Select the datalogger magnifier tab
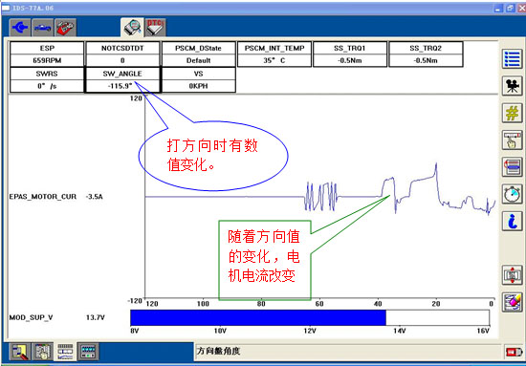Screen dimensions: 526x366 pyautogui.click(x=133, y=28)
